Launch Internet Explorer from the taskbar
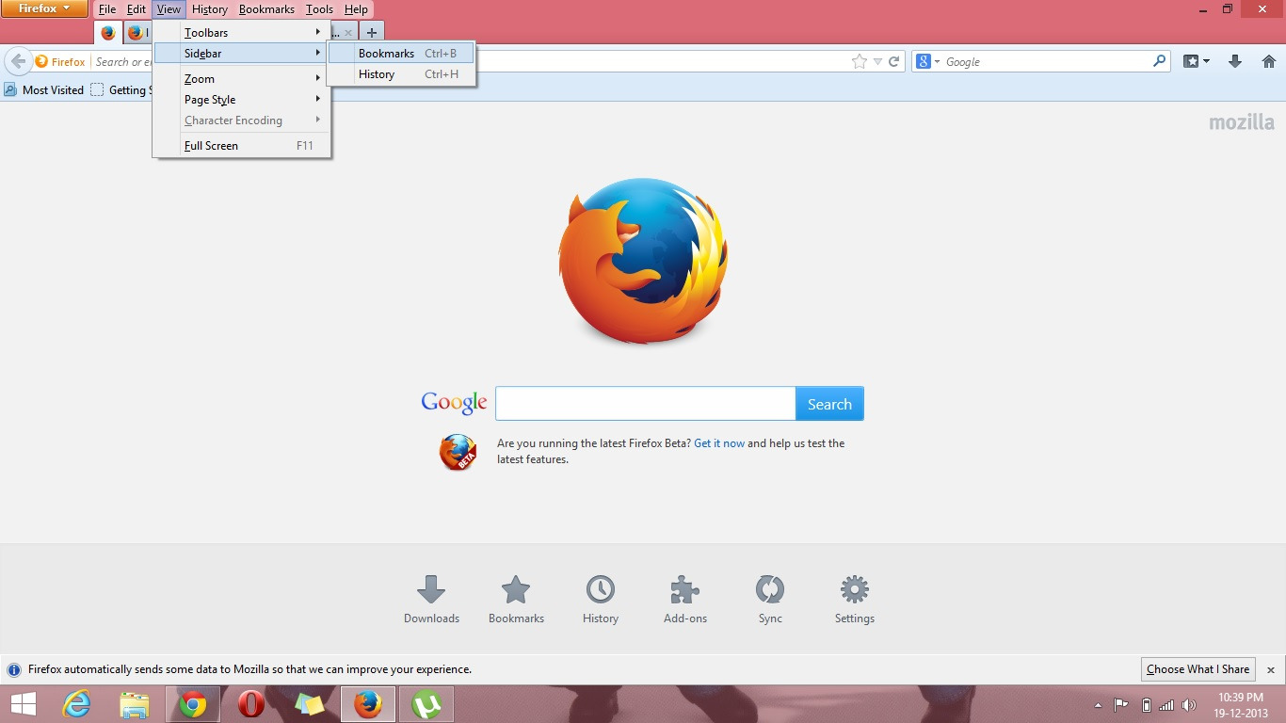This screenshot has width=1286, height=723. pos(76,704)
